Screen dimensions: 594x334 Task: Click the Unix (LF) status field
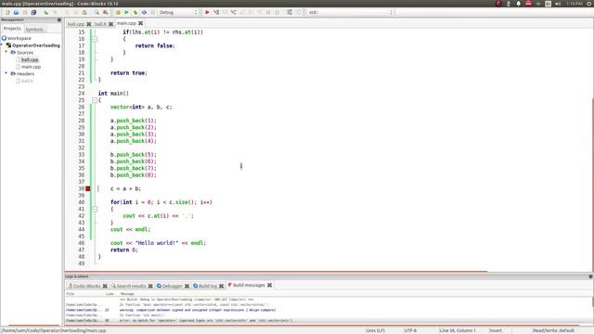(375, 330)
